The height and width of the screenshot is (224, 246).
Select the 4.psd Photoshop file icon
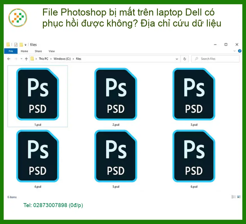38,156
